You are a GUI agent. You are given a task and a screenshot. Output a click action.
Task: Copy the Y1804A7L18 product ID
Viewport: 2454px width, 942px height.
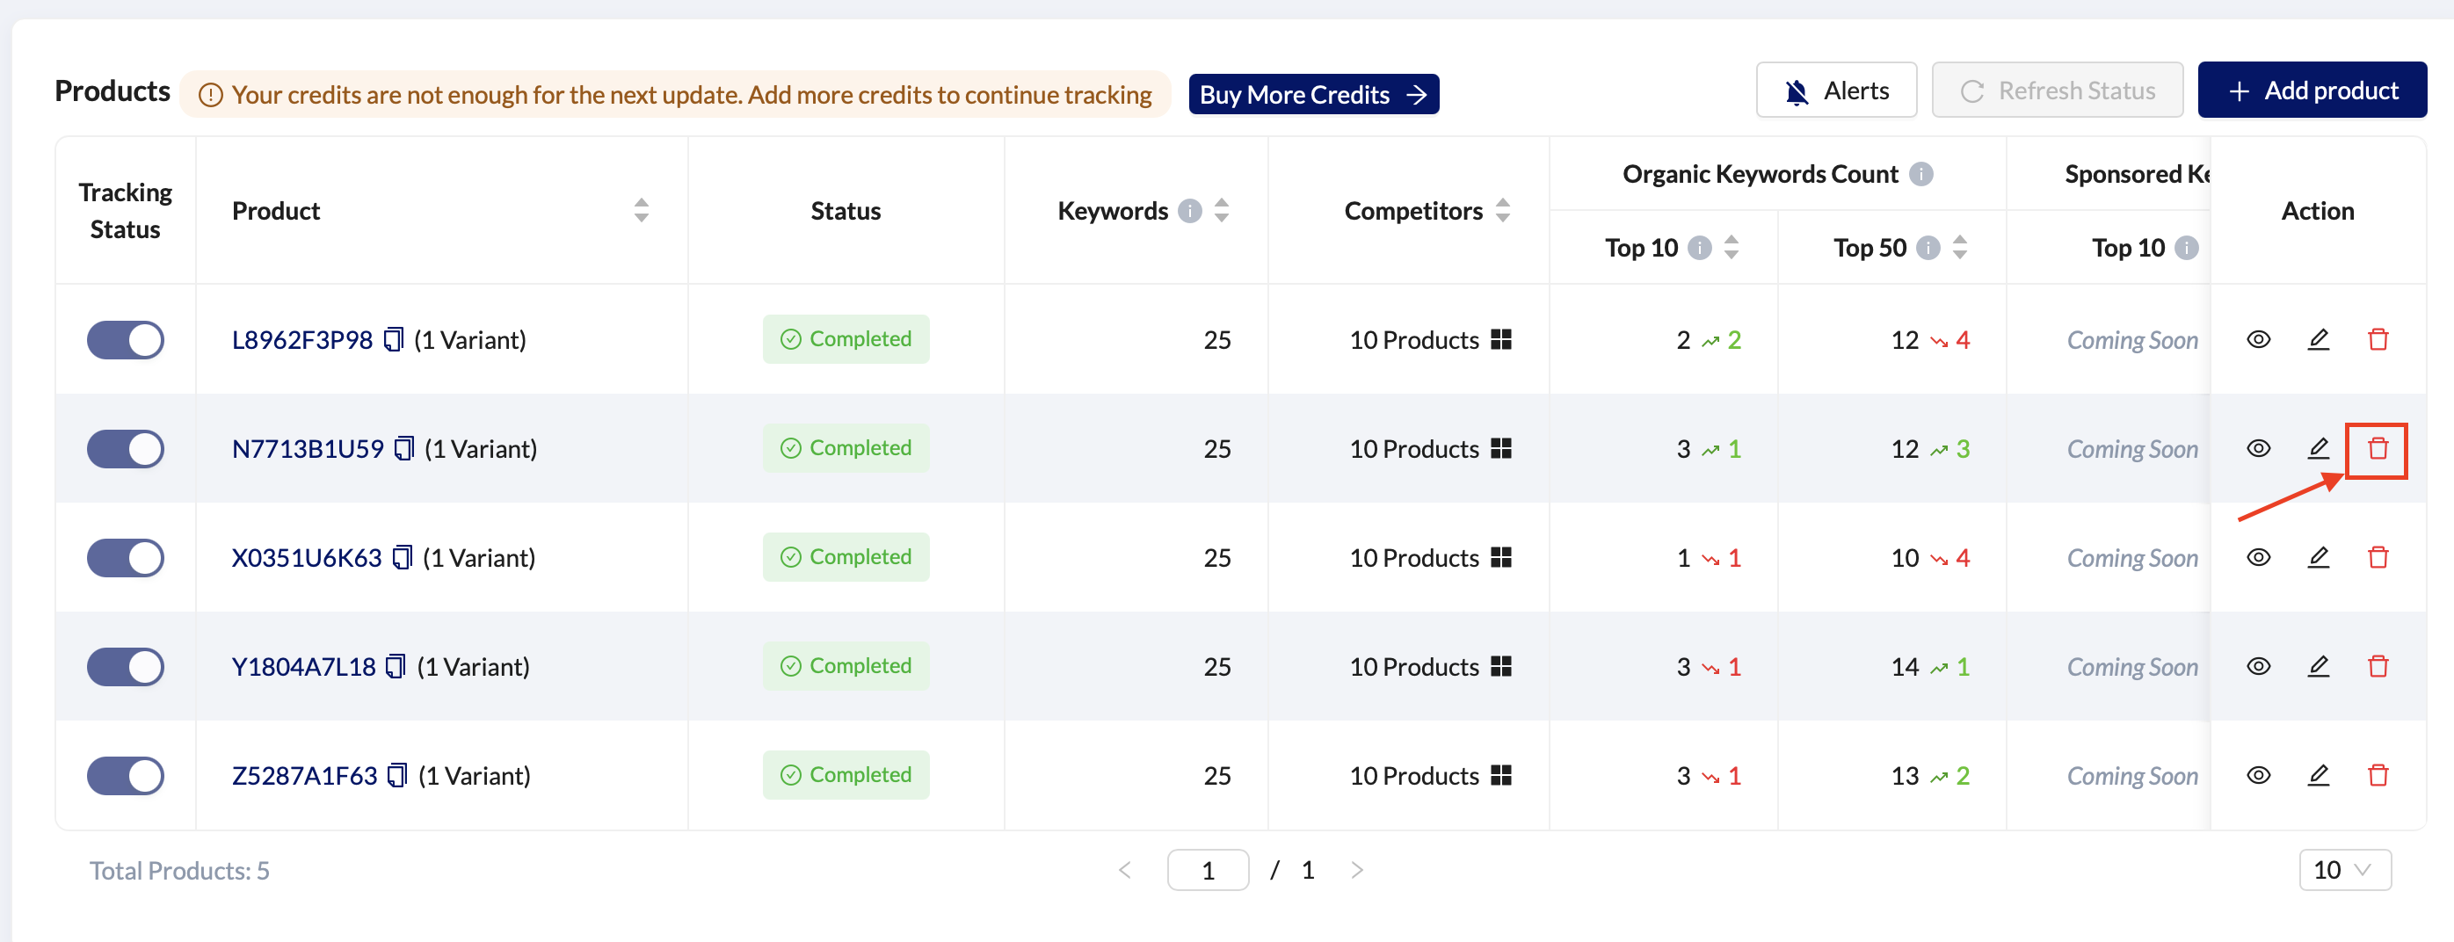tap(396, 667)
